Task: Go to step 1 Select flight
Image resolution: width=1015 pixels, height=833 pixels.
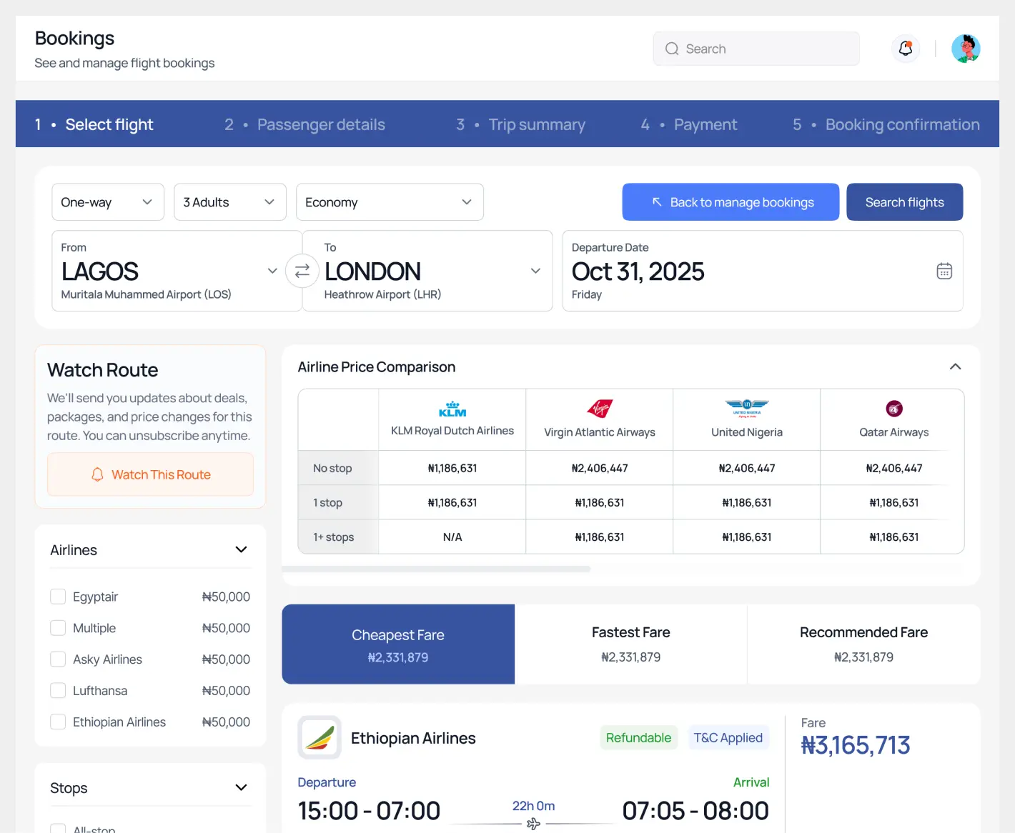Action: [x=94, y=124]
